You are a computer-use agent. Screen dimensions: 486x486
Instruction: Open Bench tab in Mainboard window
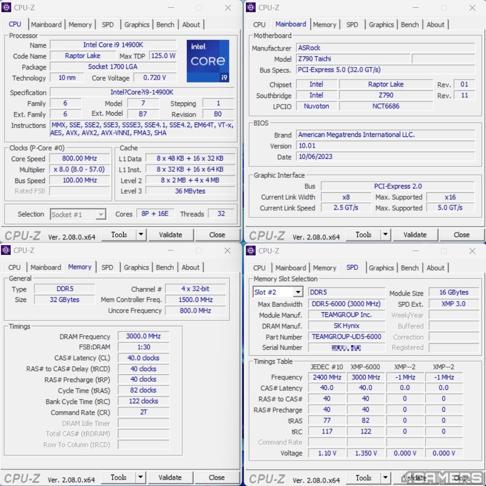[x=410, y=24]
